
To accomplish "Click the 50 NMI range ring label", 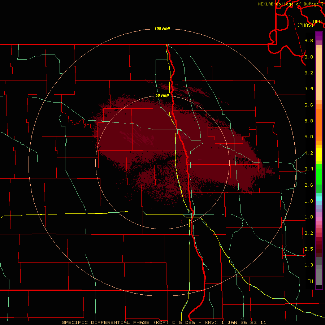I will pos(162,95).
